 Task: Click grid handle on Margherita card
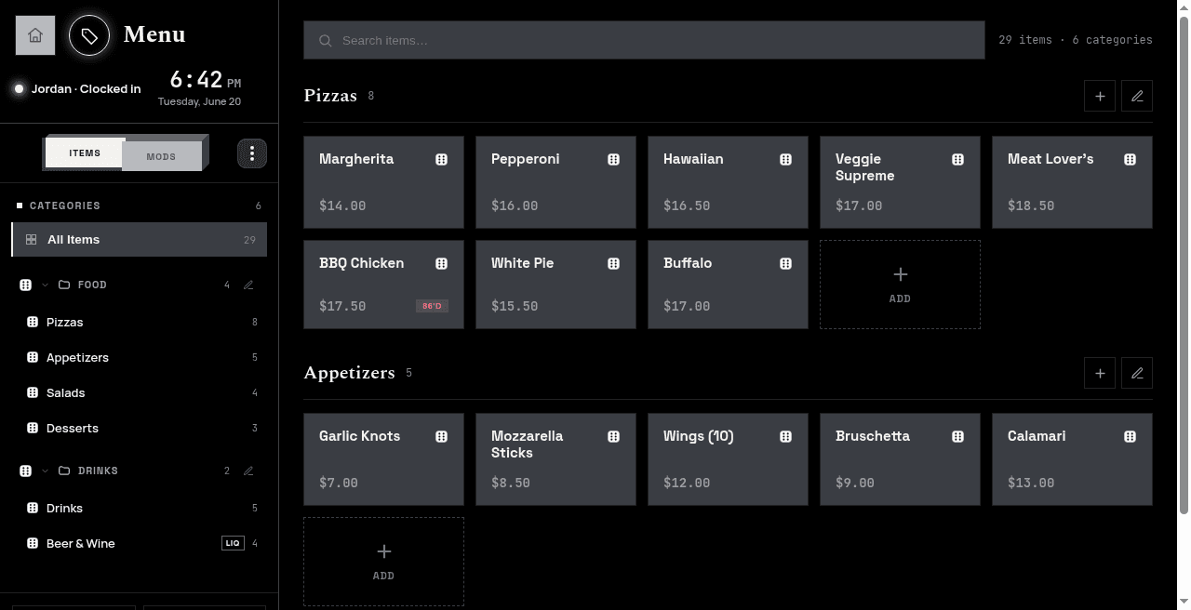pos(442,160)
